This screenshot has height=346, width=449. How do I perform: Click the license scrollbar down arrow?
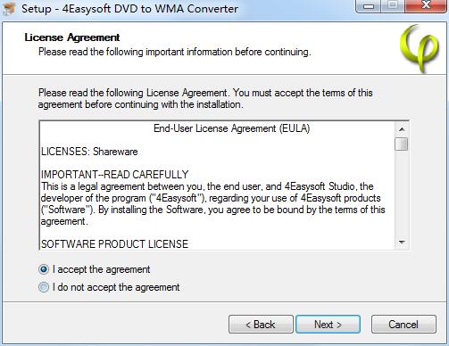click(x=402, y=243)
